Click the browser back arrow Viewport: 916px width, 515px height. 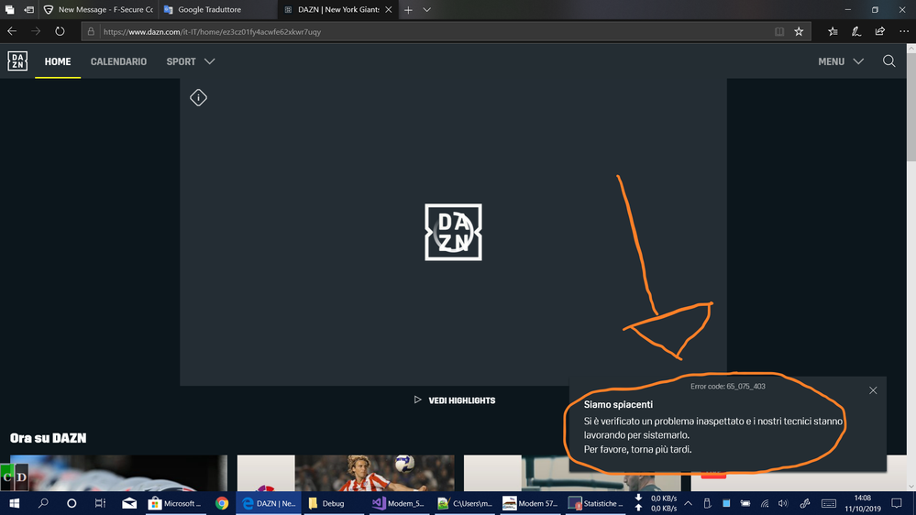pos(12,31)
